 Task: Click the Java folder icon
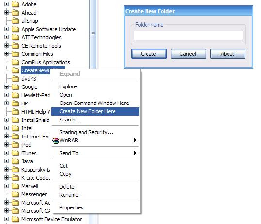16,161
